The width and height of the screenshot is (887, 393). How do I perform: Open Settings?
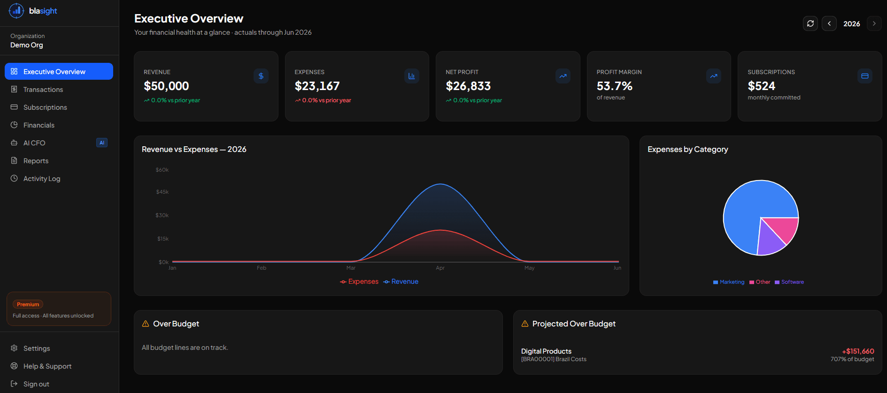(x=59, y=348)
